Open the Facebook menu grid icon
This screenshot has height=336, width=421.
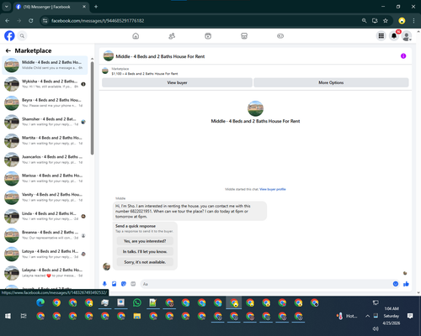[381, 36]
